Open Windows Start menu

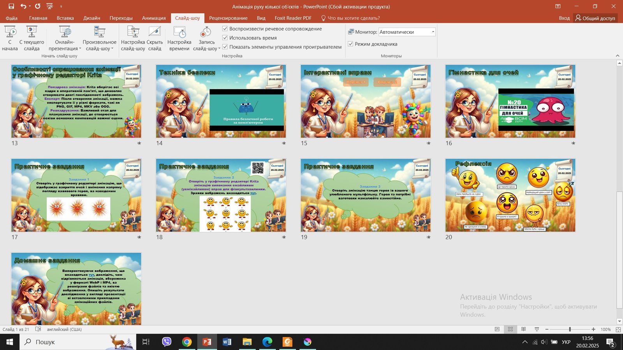tap(10, 342)
